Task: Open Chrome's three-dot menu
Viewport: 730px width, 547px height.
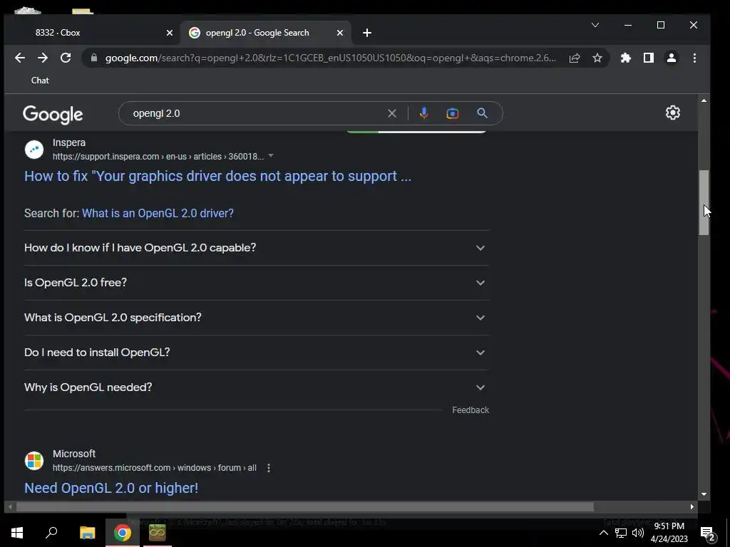Action: point(694,58)
